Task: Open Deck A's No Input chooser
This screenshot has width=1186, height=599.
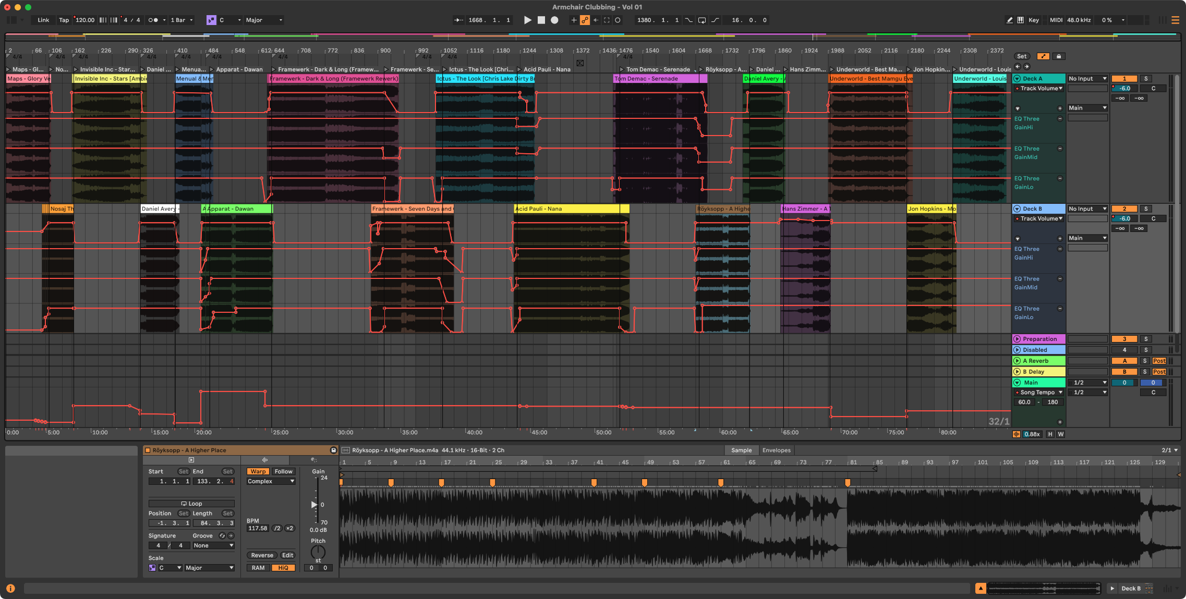Action: tap(1087, 79)
